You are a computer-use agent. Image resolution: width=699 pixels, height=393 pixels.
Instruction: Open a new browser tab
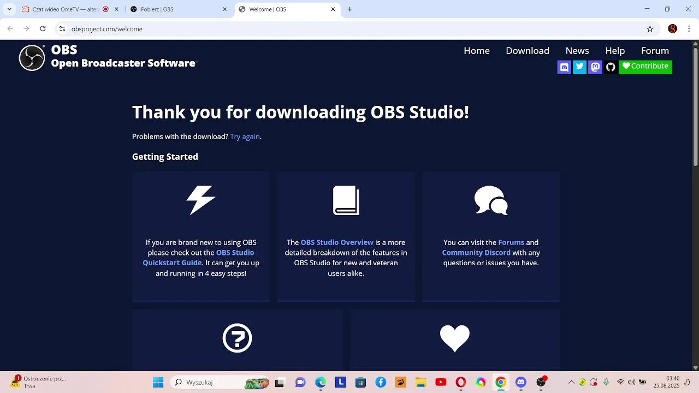tap(350, 9)
